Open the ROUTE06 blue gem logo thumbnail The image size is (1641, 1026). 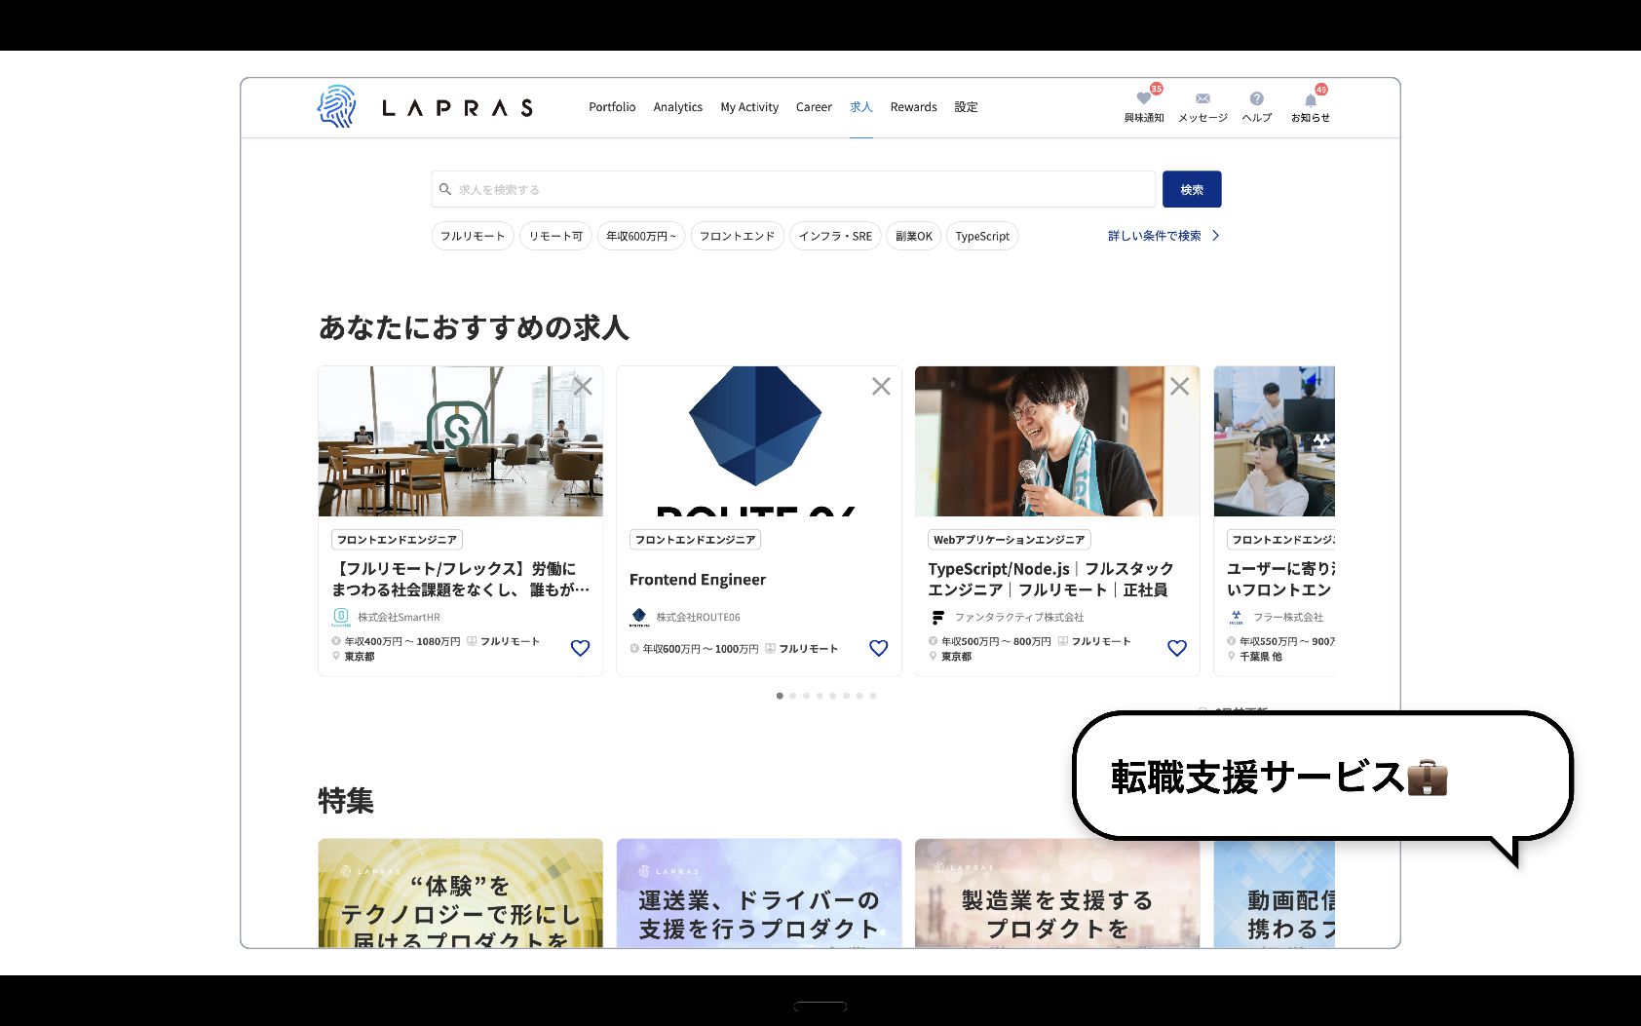pyautogui.click(x=758, y=441)
